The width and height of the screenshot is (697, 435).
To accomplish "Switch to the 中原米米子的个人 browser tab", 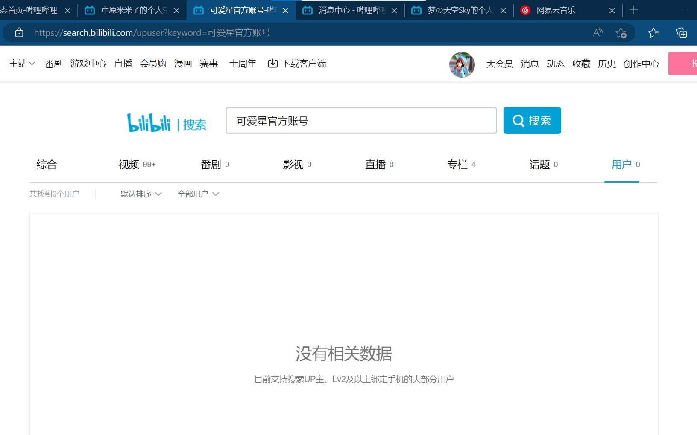I will (132, 10).
